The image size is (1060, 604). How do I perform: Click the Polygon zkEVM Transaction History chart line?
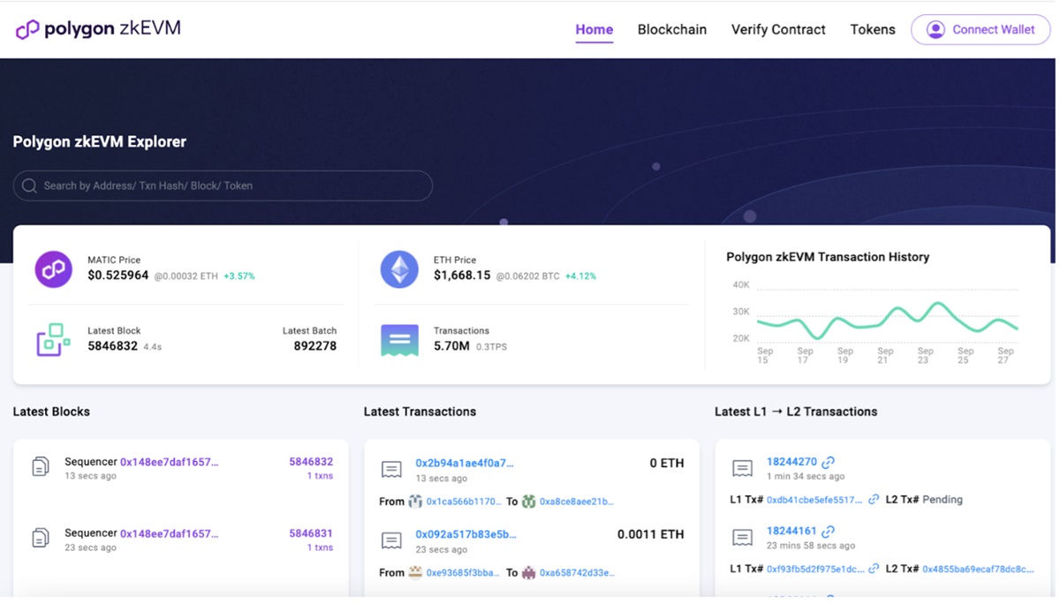click(x=887, y=320)
